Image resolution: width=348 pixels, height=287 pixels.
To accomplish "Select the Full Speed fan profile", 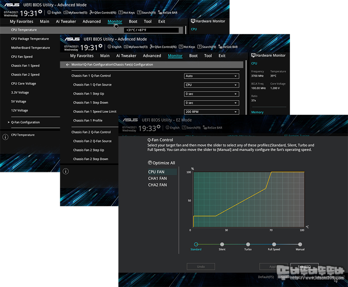I will (x=274, y=244).
